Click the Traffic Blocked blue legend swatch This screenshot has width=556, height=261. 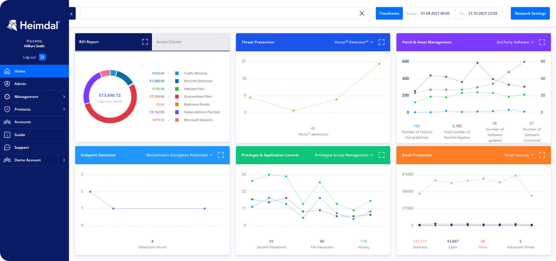tap(177, 73)
